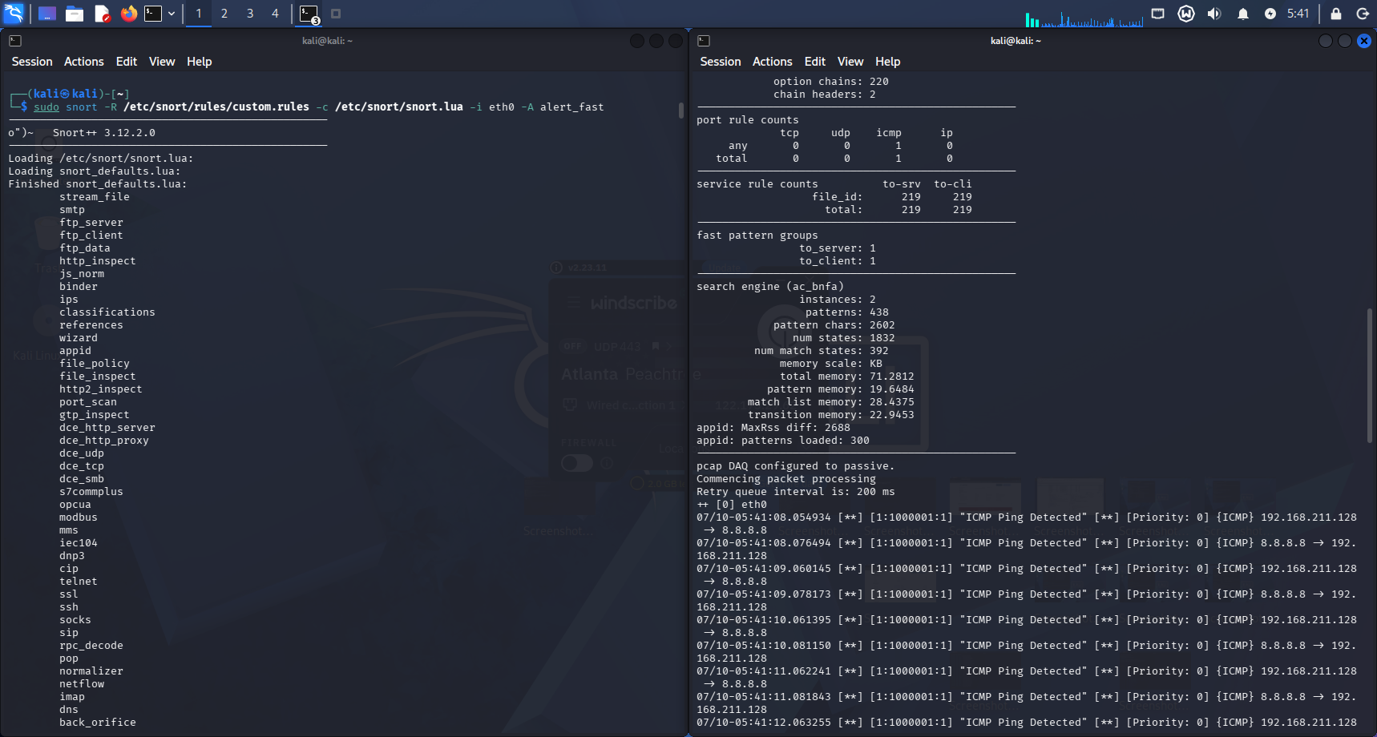
Task: Open Edit menu in left terminal
Action: tap(127, 62)
